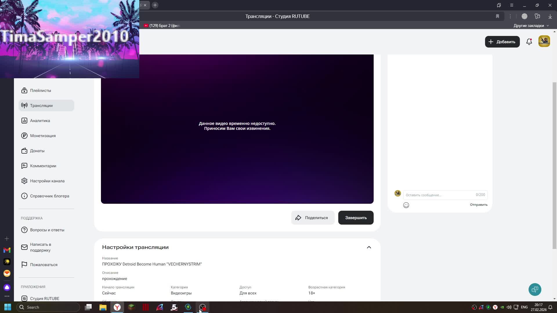Click the Добавить button
The image size is (557, 313).
pos(502,42)
